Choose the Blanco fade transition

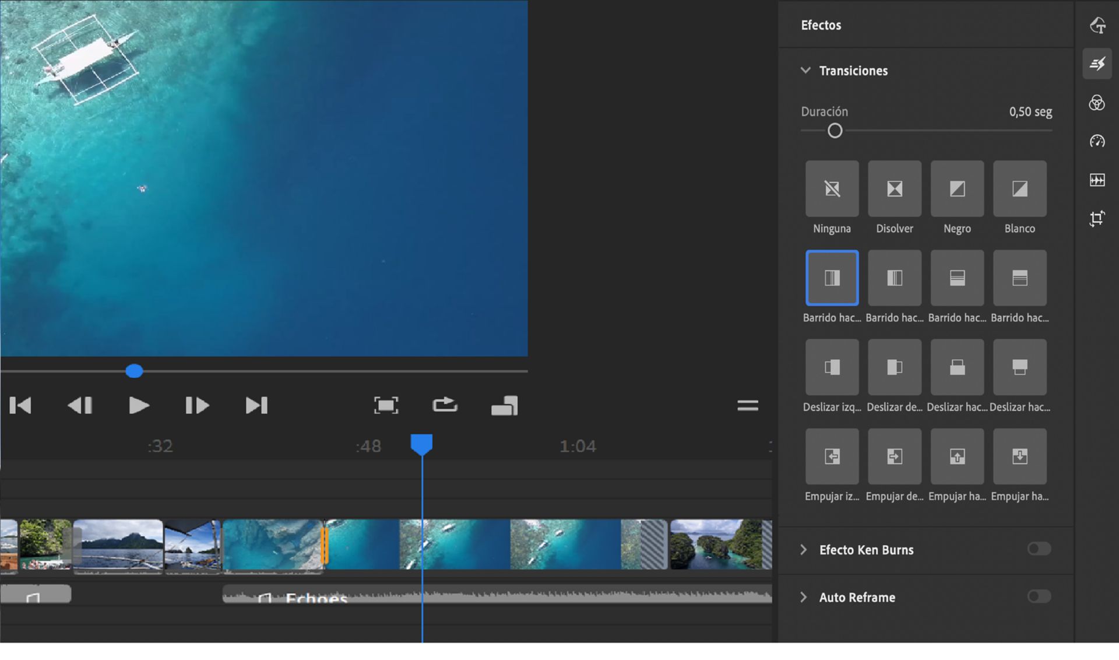[1019, 189]
